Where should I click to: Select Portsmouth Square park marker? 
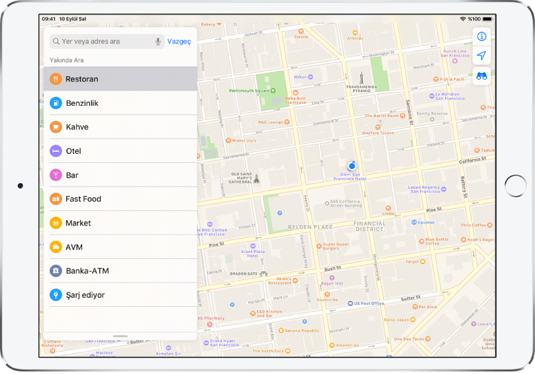(273, 91)
